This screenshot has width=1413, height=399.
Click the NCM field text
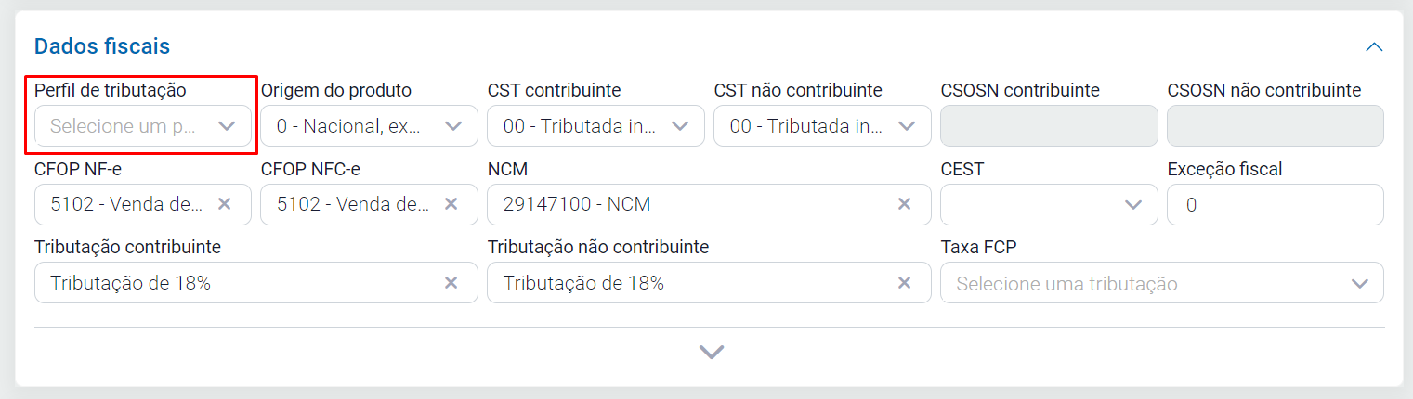[576, 204]
